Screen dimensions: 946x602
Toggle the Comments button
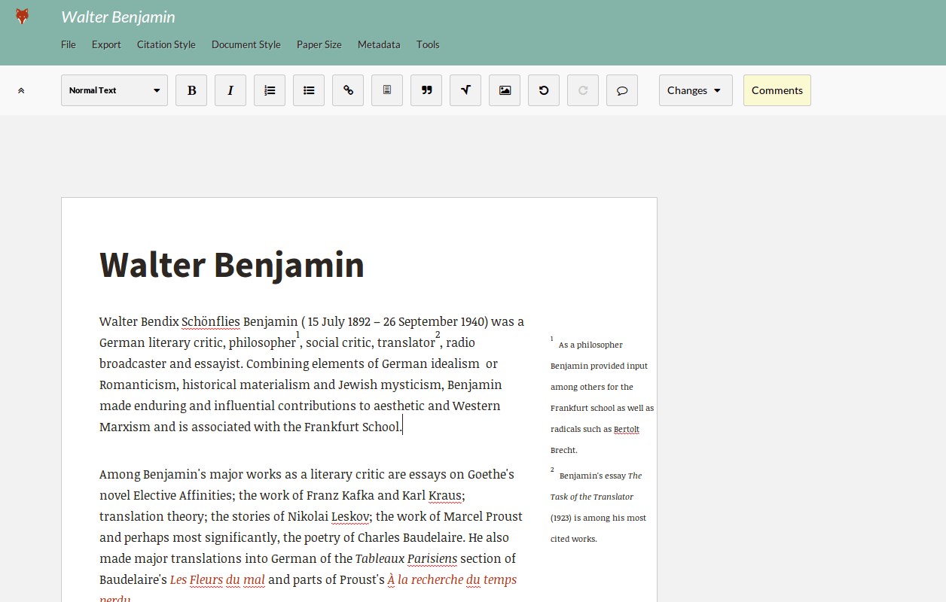click(777, 90)
